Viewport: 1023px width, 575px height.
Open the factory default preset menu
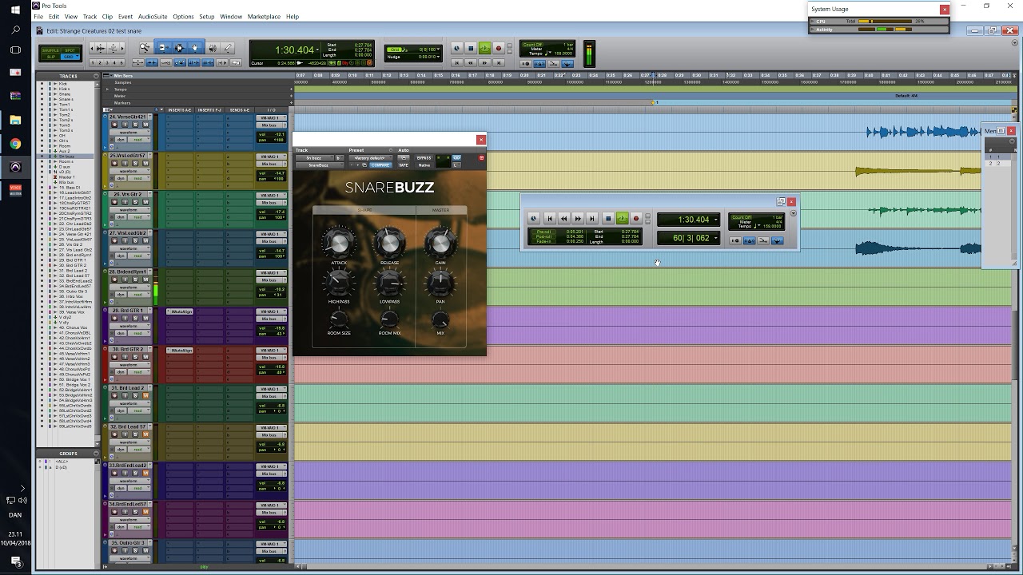pos(371,158)
